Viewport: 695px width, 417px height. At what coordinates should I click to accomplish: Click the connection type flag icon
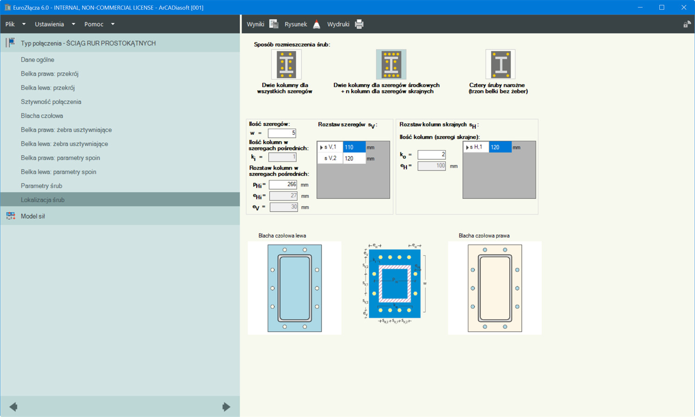pyautogui.click(x=11, y=43)
